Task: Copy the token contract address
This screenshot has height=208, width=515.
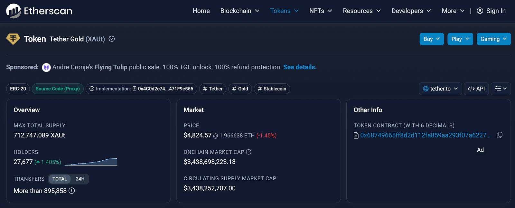Action: pos(500,135)
